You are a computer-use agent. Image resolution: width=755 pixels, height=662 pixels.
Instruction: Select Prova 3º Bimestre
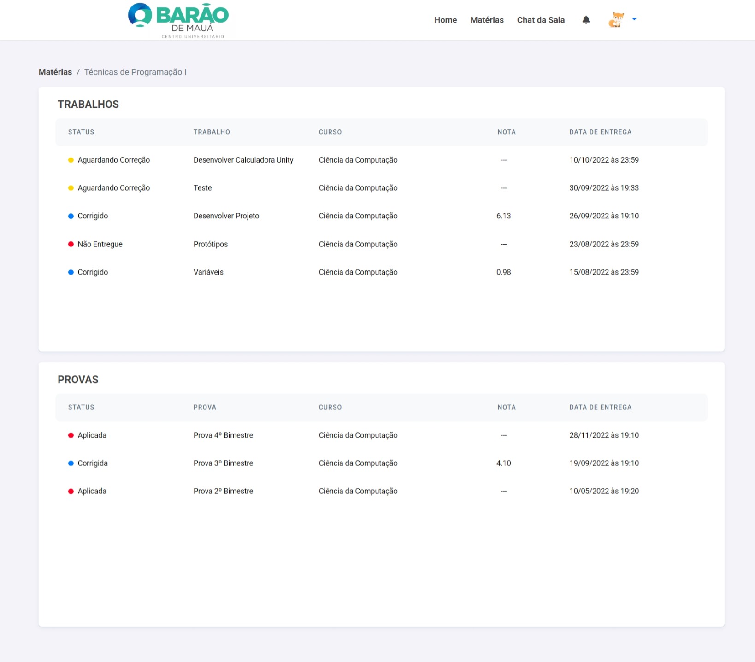(x=223, y=463)
